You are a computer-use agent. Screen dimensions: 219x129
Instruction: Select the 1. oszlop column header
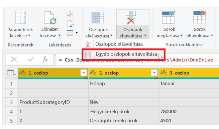tap(53, 73)
